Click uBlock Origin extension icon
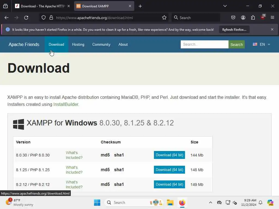The height and width of the screenshot is (209, 279). point(263,17)
